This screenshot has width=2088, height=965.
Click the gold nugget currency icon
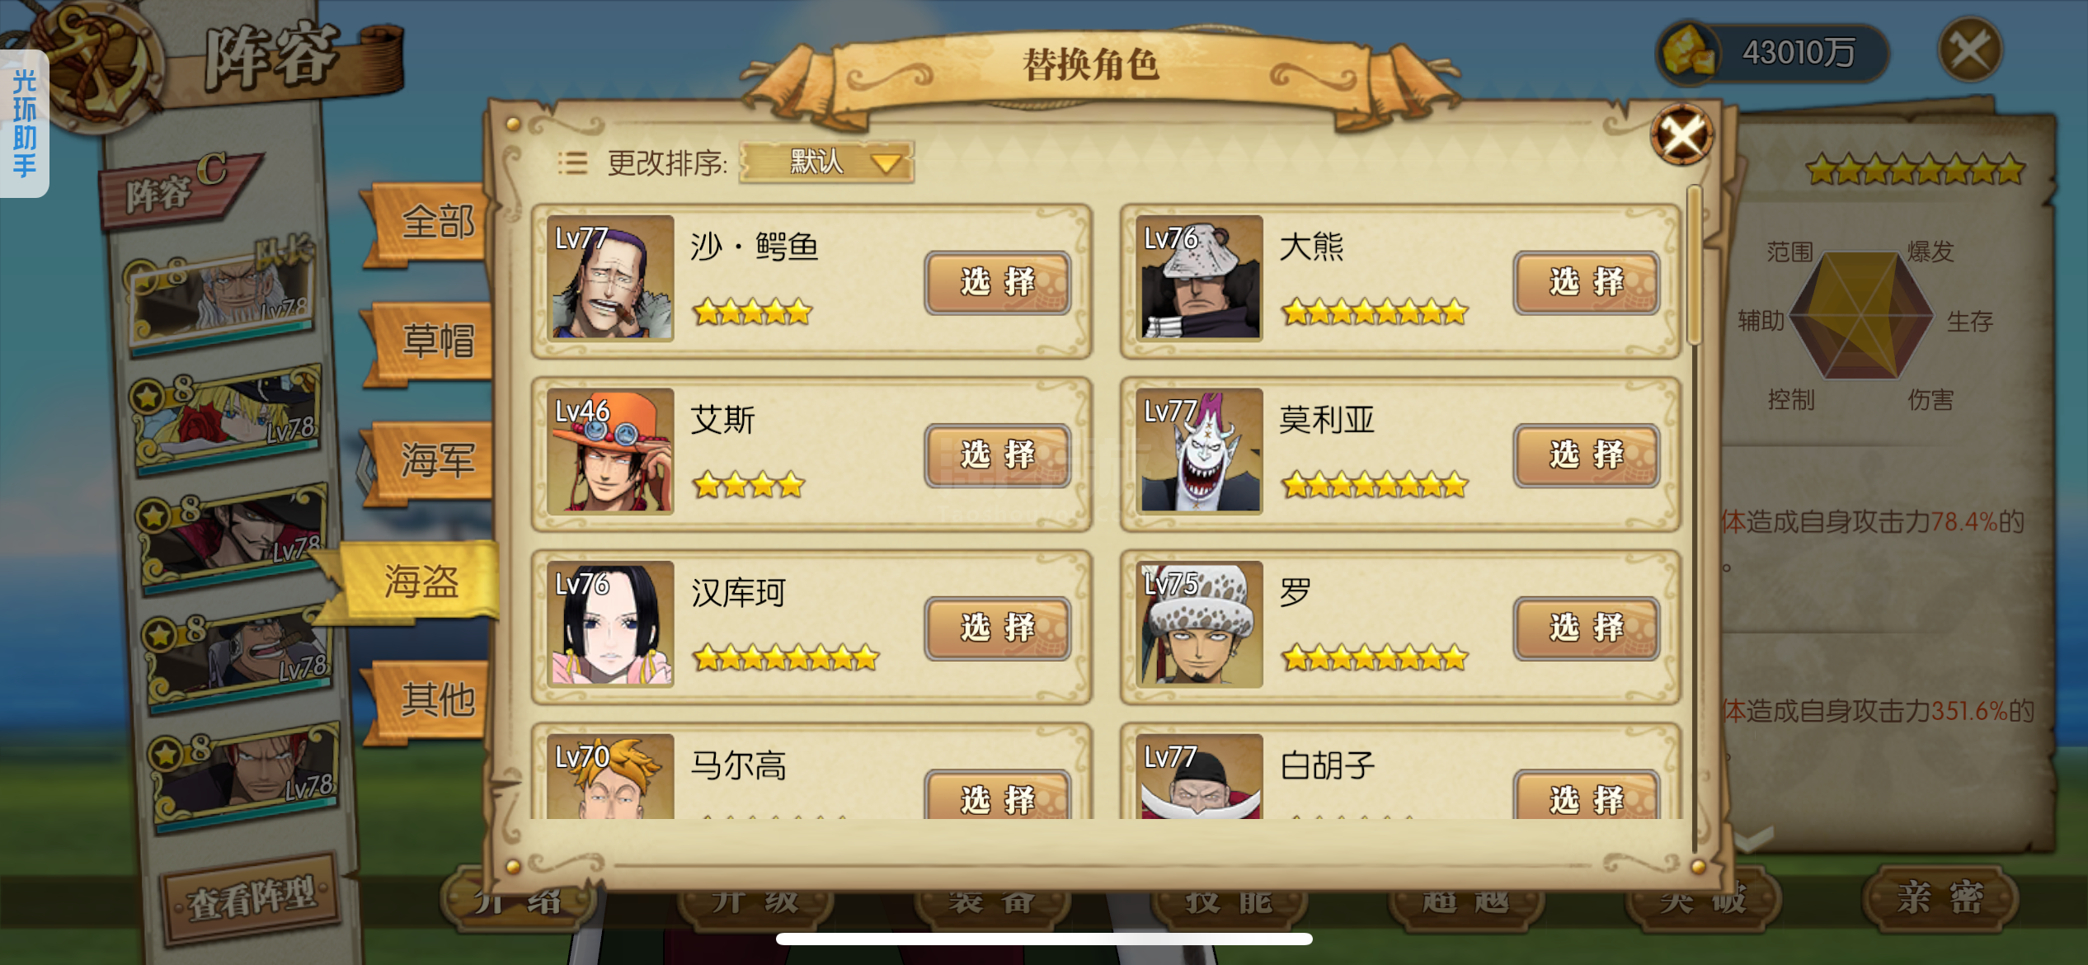[1688, 52]
